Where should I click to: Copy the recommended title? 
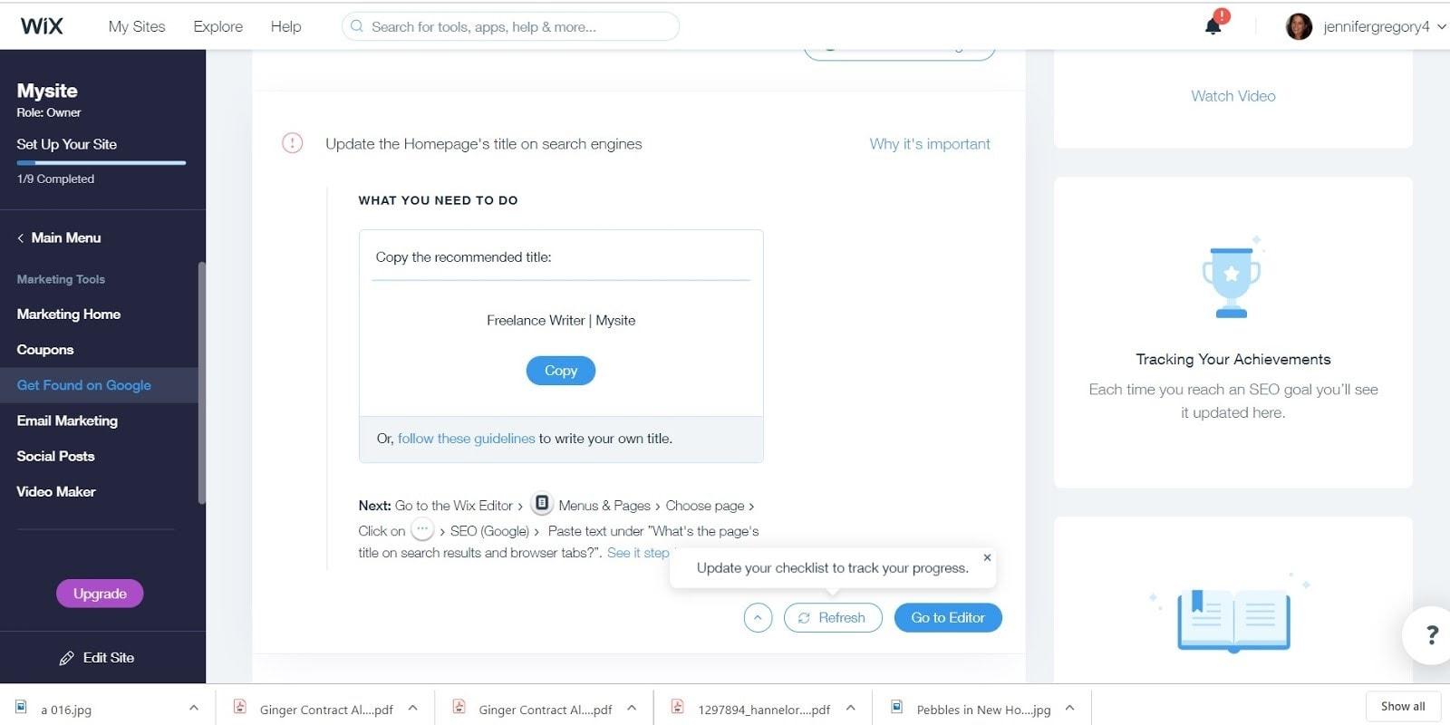(x=561, y=371)
